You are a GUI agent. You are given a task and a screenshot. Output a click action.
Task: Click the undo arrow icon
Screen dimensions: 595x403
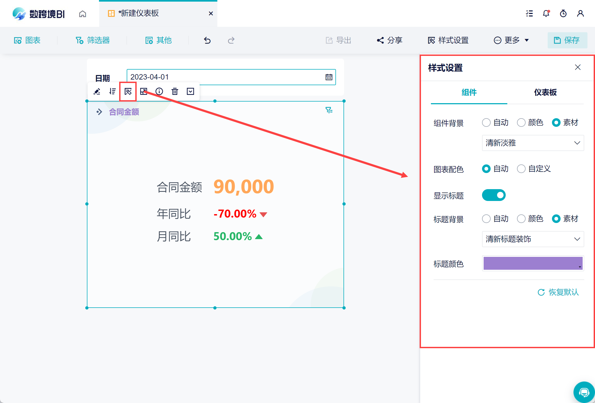click(x=207, y=41)
